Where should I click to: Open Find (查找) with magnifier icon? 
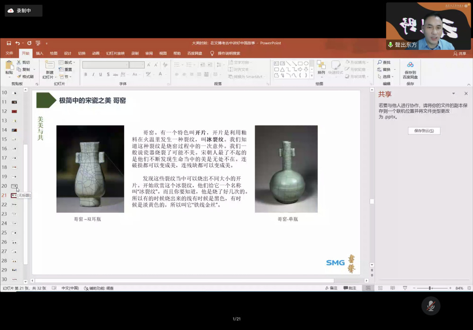(x=380, y=62)
